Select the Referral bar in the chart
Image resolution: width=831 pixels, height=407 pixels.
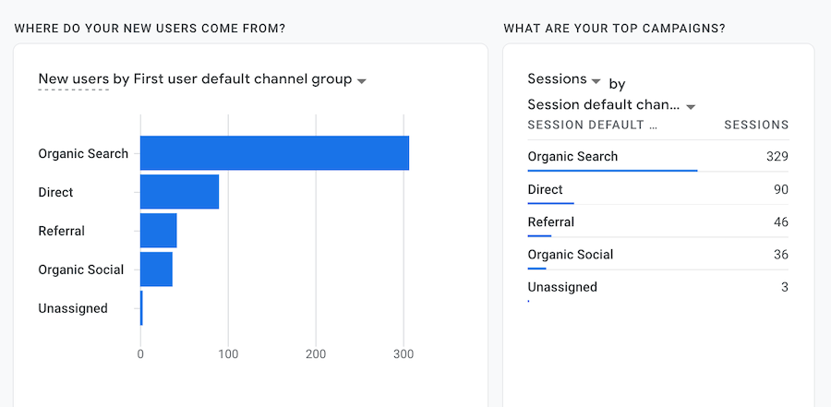158,231
